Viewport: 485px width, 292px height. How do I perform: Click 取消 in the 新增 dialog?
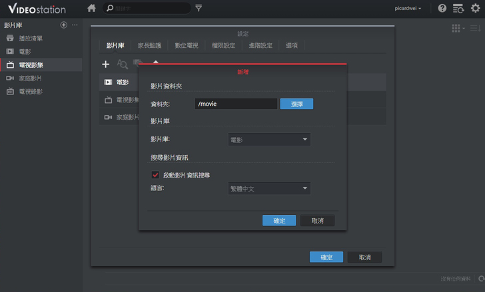[317, 220]
